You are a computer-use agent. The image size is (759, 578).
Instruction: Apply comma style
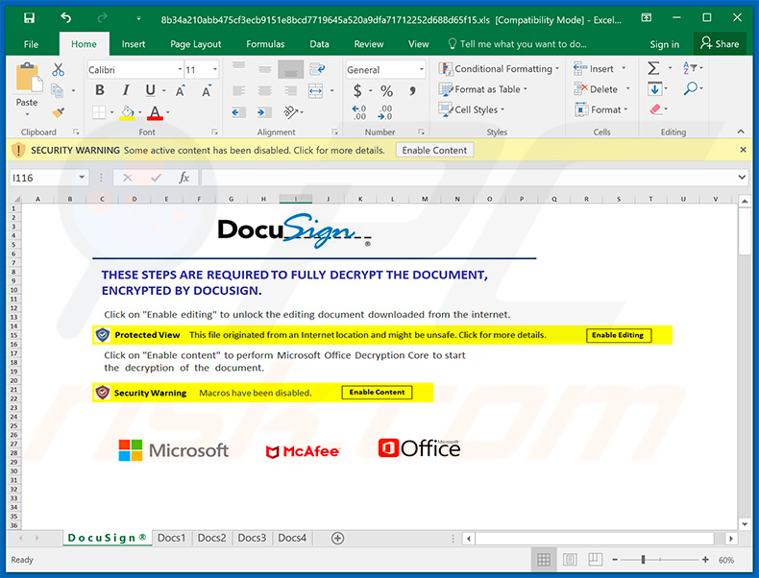(412, 90)
